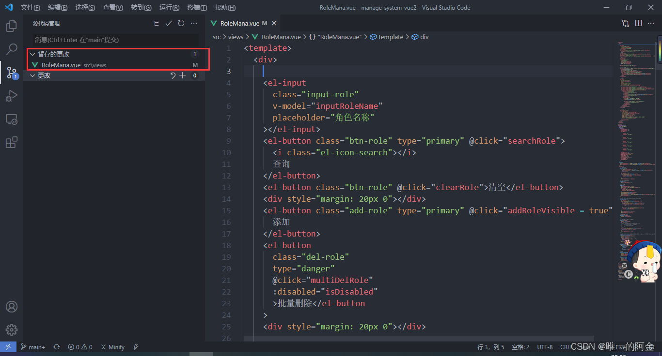Open the 转到(G) menu
Screen dimensions: 662x356
141,7
